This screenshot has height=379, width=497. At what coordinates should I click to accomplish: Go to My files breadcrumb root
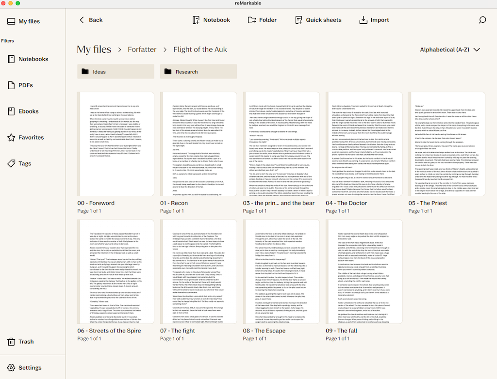tap(94, 49)
